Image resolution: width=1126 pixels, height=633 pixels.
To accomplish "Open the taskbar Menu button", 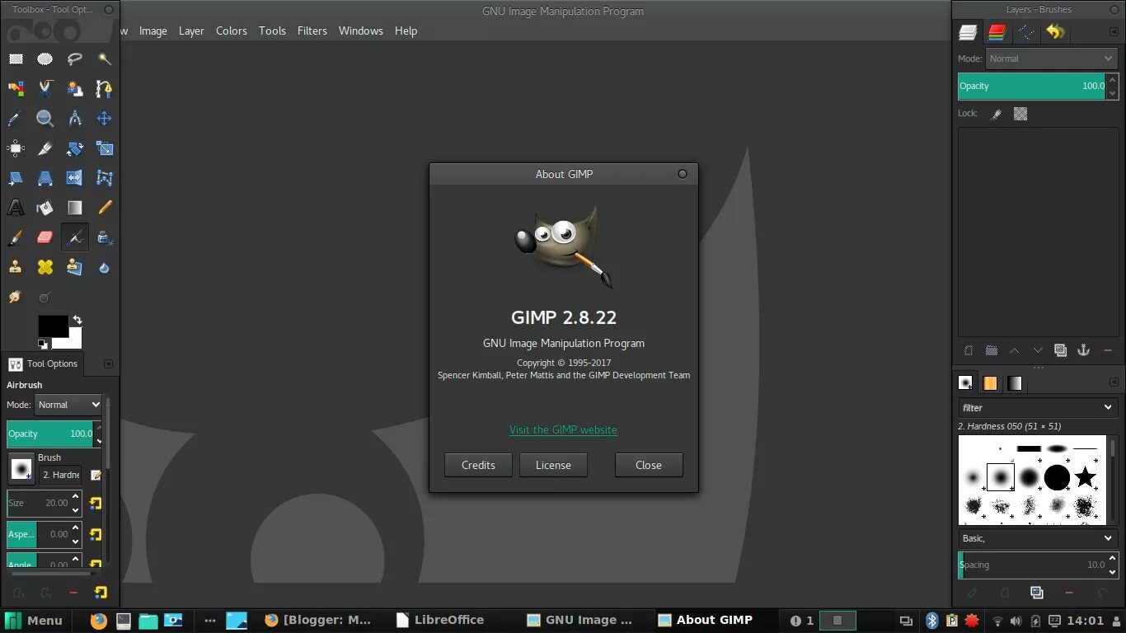I will click(x=34, y=621).
